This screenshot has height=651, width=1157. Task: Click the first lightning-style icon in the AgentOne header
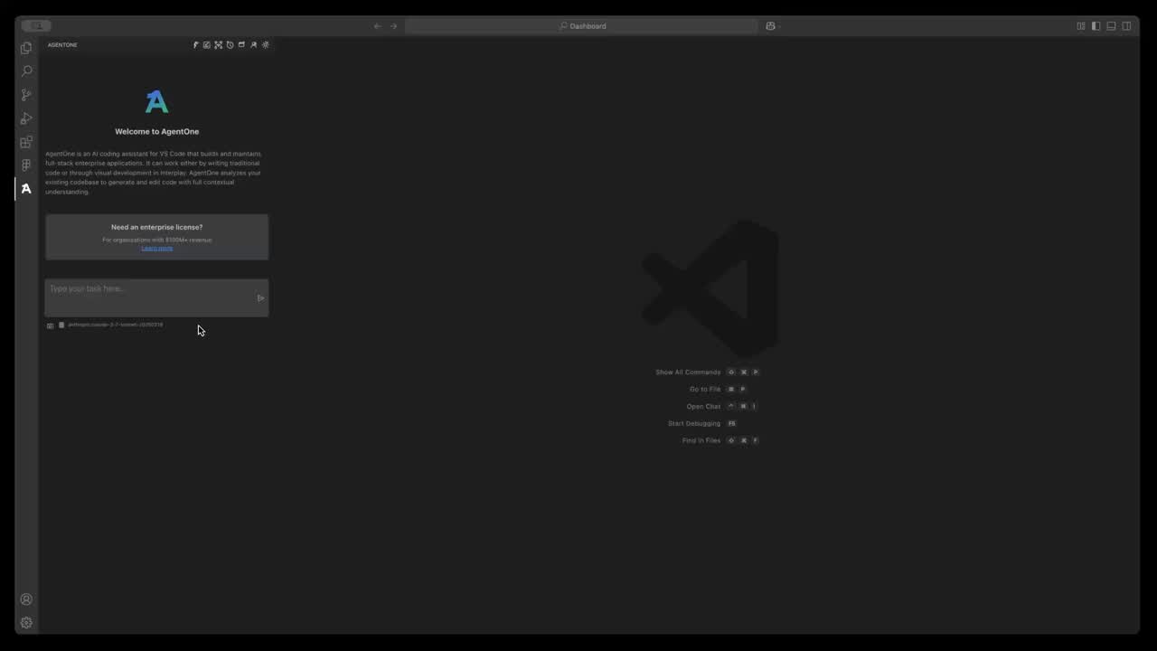pos(195,44)
